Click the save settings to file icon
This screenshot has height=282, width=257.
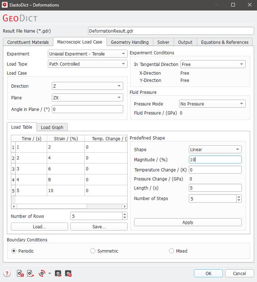[x=20, y=274]
